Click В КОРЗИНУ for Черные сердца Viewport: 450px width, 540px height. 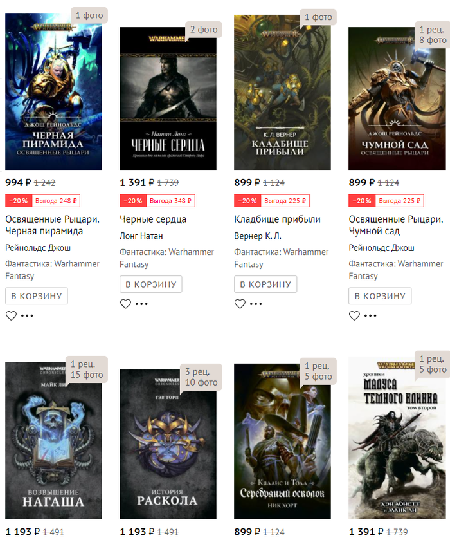pos(151,284)
